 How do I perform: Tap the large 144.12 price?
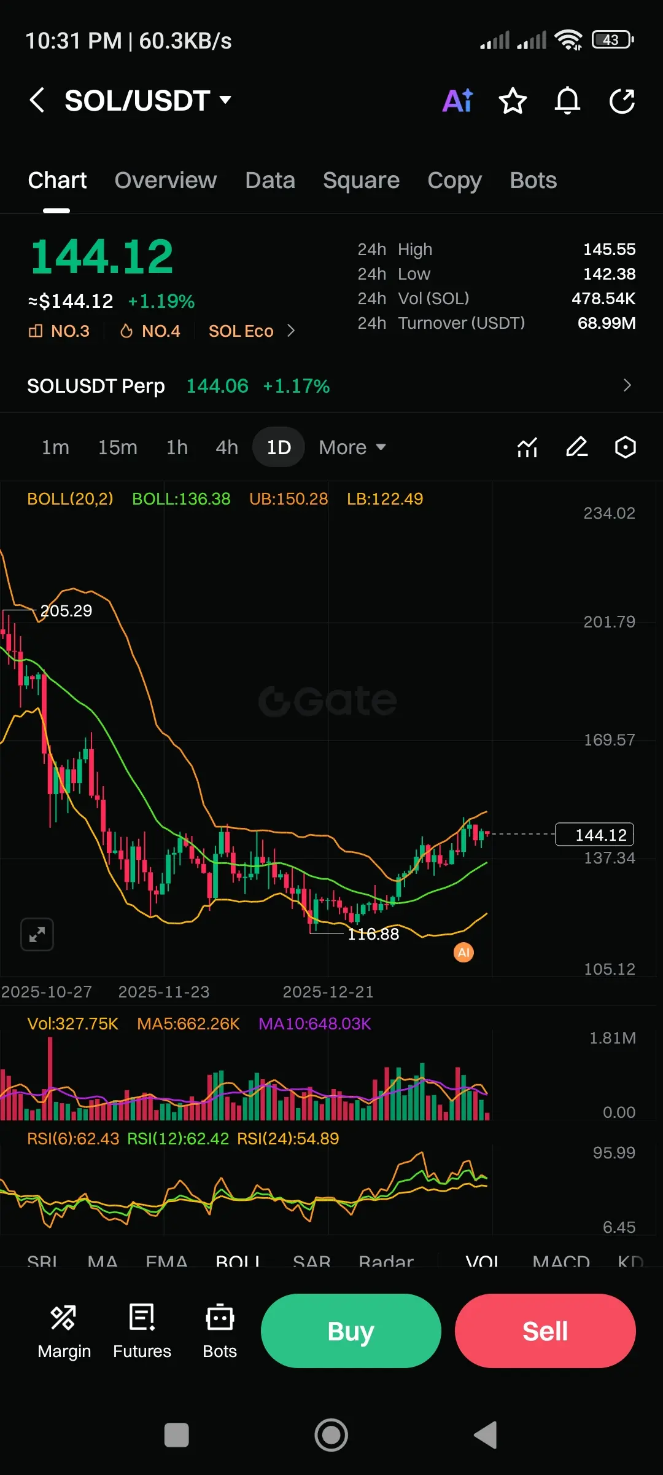102,256
